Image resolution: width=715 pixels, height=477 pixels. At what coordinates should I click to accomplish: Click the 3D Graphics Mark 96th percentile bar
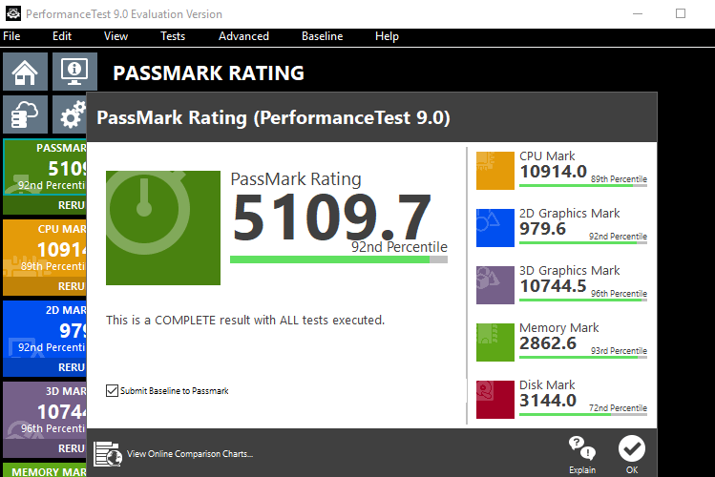(583, 300)
